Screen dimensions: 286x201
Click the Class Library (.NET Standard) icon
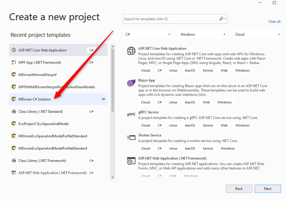click(x=14, y=111)
